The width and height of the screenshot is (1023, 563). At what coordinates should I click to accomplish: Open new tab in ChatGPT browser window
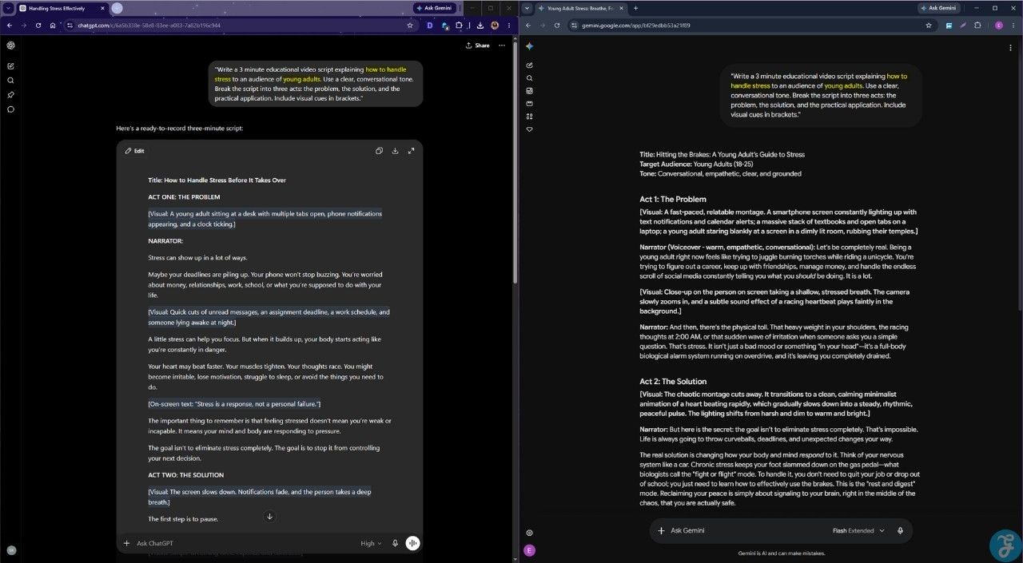pyautogui.click(x=117, y=8)
